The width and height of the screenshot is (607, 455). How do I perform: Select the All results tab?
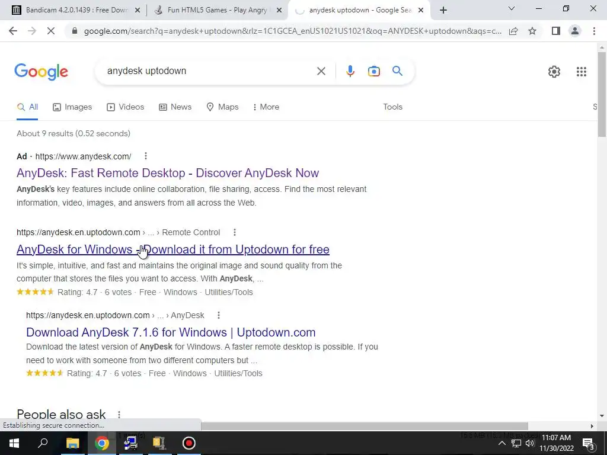coord(27,107)
